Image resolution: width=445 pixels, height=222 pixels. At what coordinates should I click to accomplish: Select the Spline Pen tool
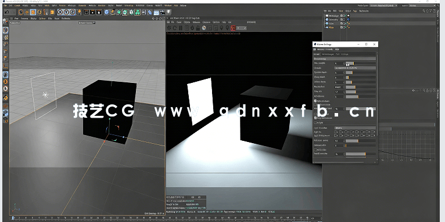112,12
